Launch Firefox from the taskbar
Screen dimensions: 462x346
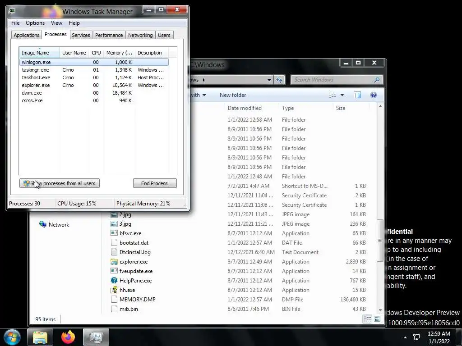click(x=68, y=337)
